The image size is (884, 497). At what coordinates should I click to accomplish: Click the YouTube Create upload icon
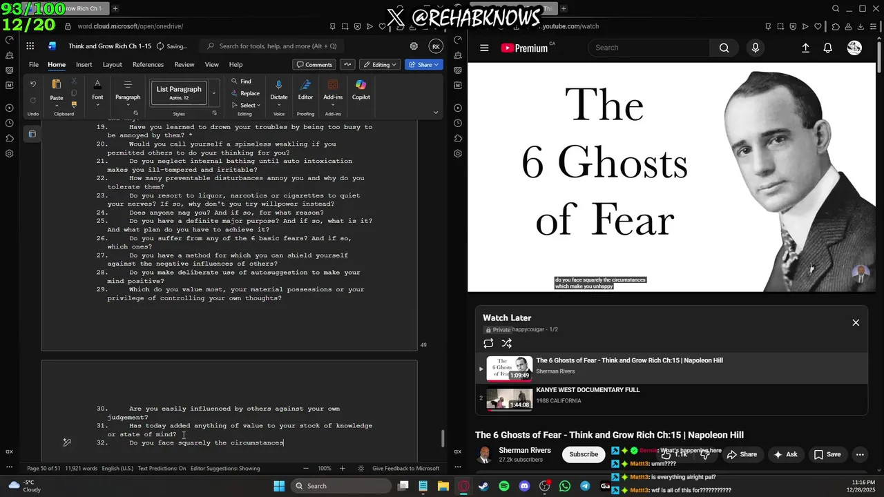pyautogui.click(x=805, y=48)
